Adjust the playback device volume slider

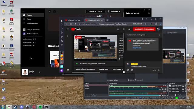(135, 95)
